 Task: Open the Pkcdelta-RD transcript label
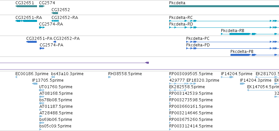pos(181,24)
